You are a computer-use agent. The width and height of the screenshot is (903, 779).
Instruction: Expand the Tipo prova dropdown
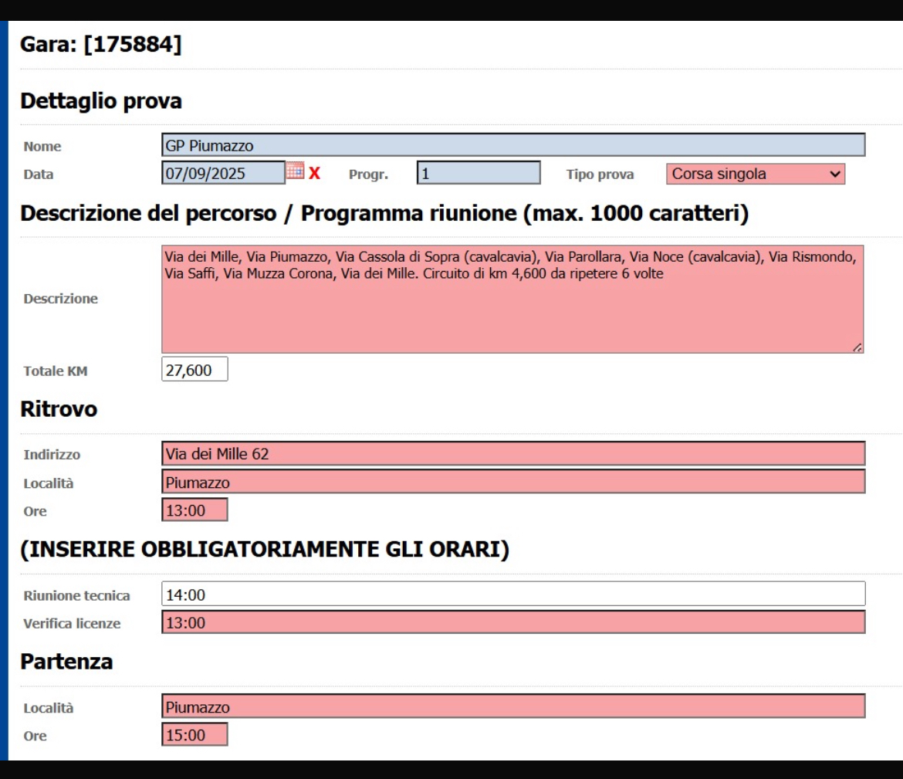click(756, 174)
